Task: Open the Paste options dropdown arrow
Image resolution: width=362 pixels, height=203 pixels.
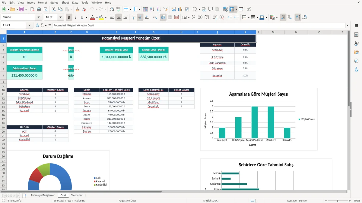Action: (71, 9)
